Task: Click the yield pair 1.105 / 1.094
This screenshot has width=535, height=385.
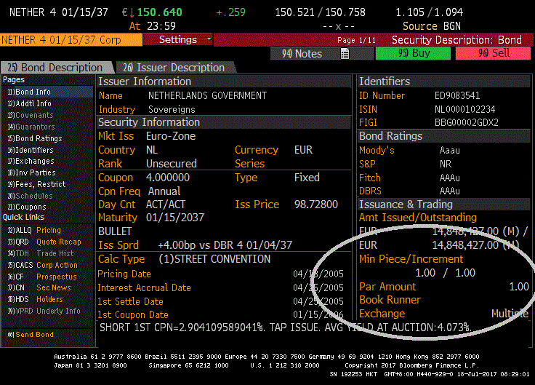Action: point(429,12)
